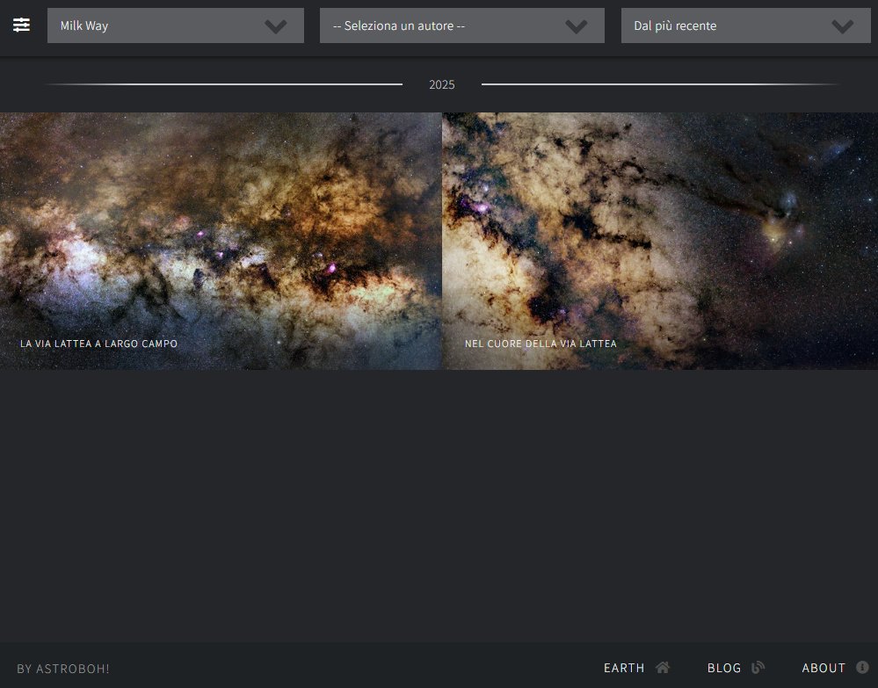This screenshot has width=878, height=688.
Task: Click the "La Via Lattea a largo campo" caption
Action: point(98,344)
